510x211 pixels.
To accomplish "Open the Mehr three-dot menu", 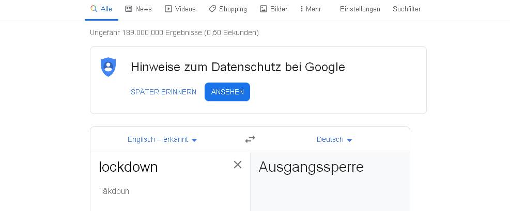I will 311,9.
